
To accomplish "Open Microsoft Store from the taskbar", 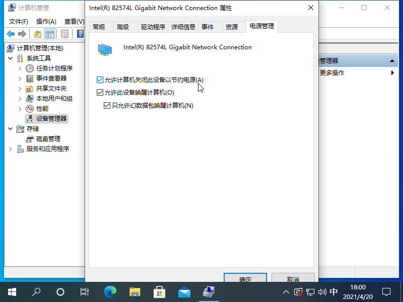I will pos(159,291).
